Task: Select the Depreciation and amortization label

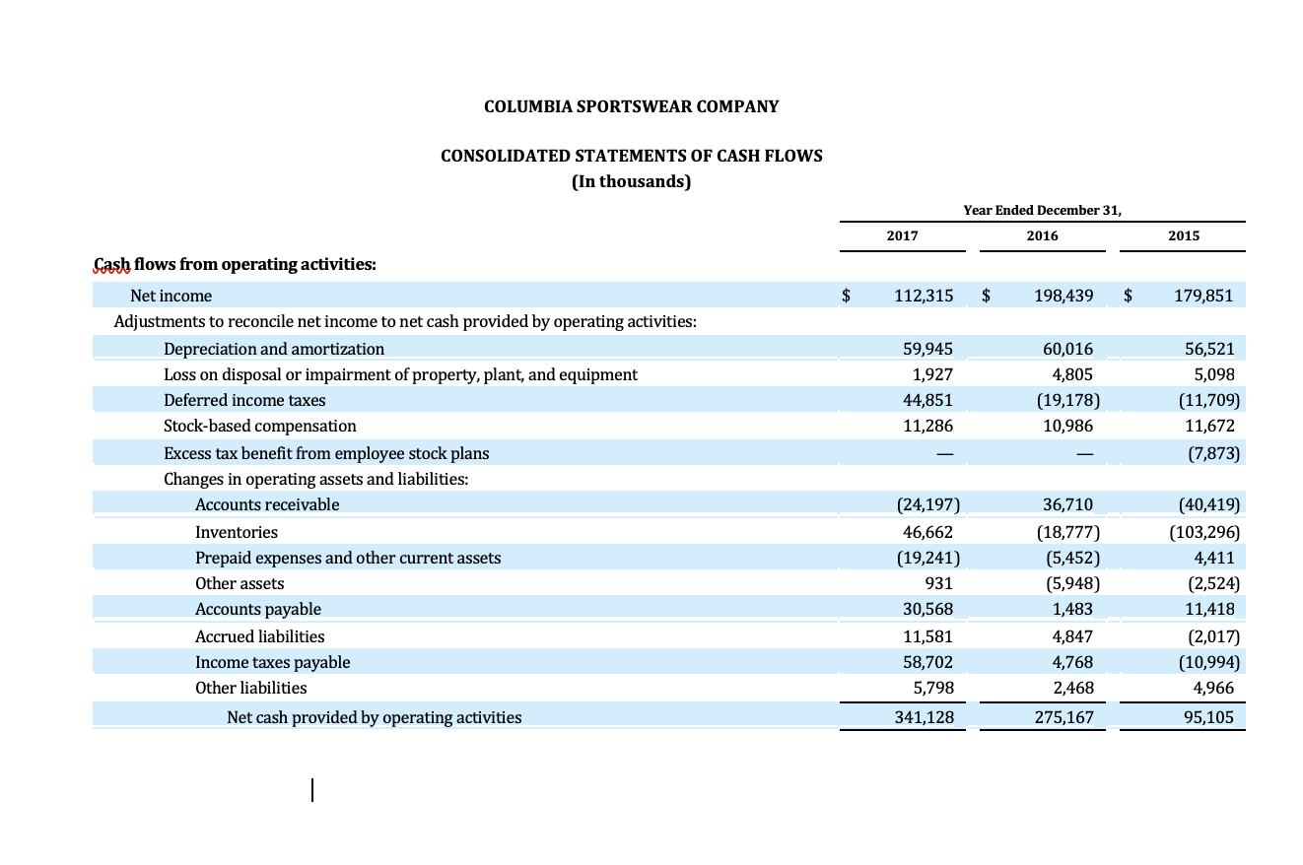Action: [274, 349]
